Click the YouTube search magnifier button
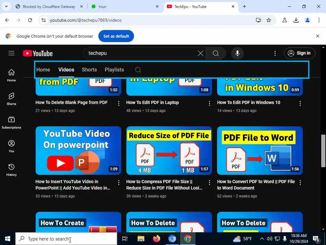 (x=216, y=53)
